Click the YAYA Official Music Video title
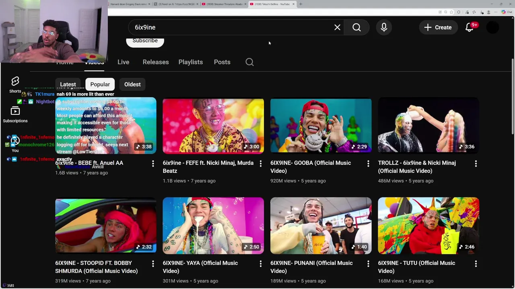This screenshot has height=289, width=515. (x=200, y=267)
